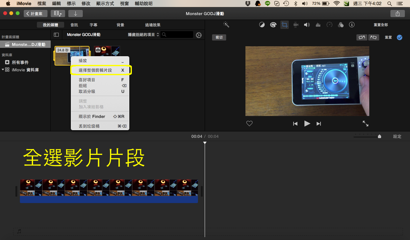Image resolution: width=410 pixels, height=240 pixels.
Task: Click in the media browser search field
Action: 177,35
